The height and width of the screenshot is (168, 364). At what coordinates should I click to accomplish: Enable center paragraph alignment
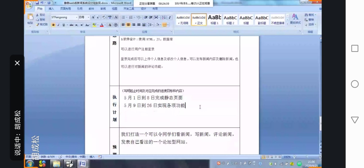[x=128, y=25]
